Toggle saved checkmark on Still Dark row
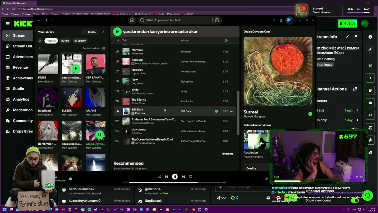The height and width of the screenshot is (213, 378). (216, 111)
